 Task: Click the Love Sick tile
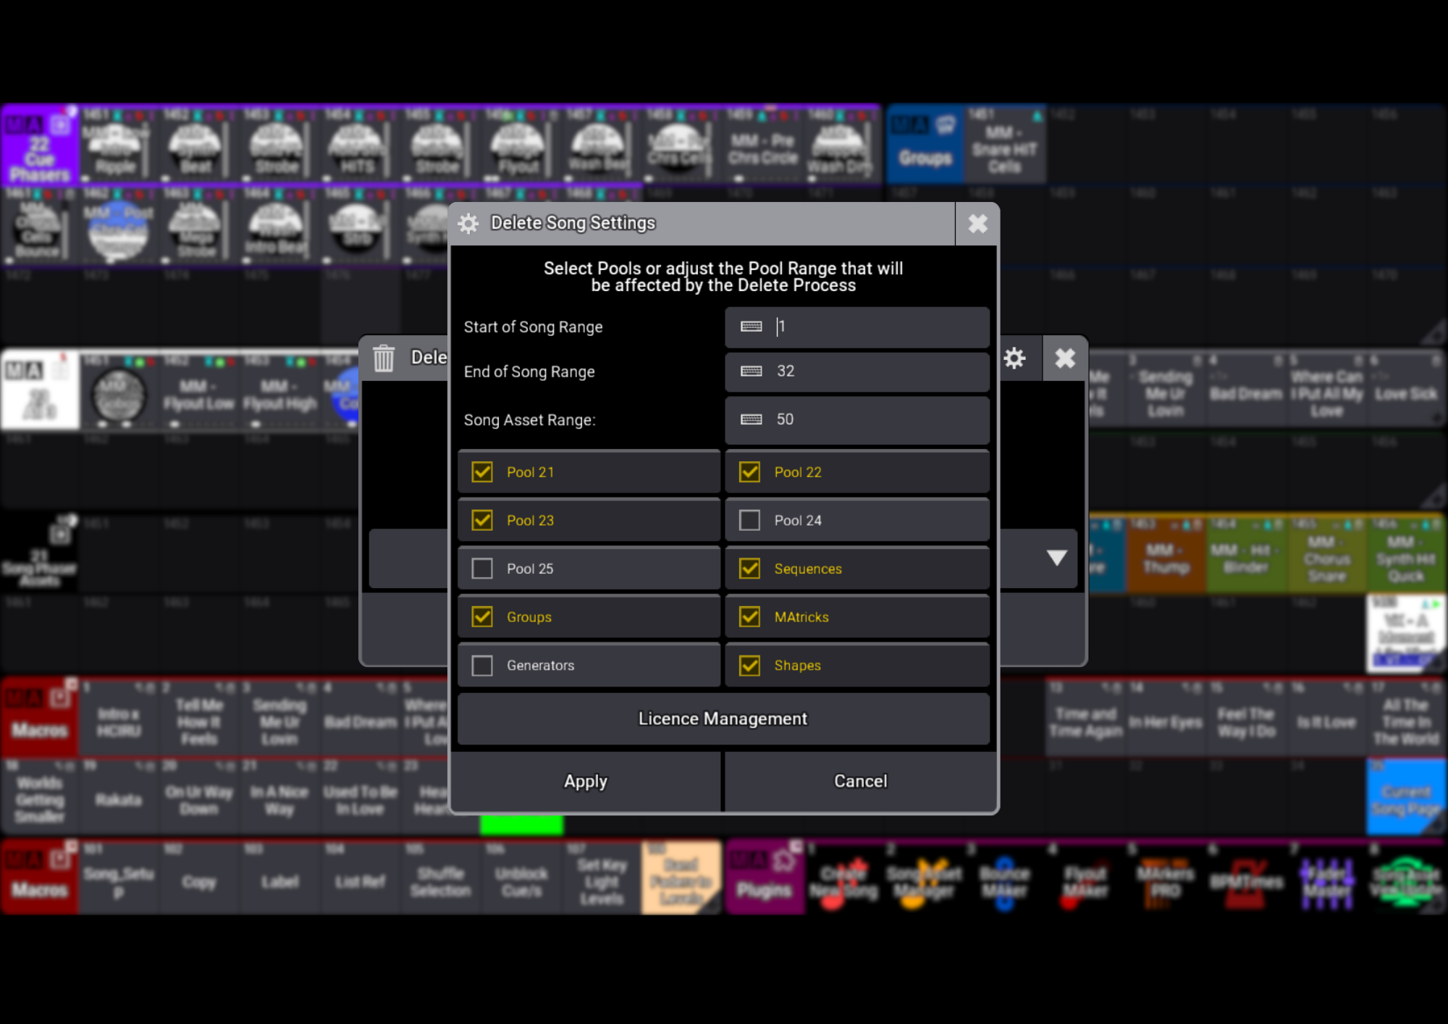coord(1406,389)
